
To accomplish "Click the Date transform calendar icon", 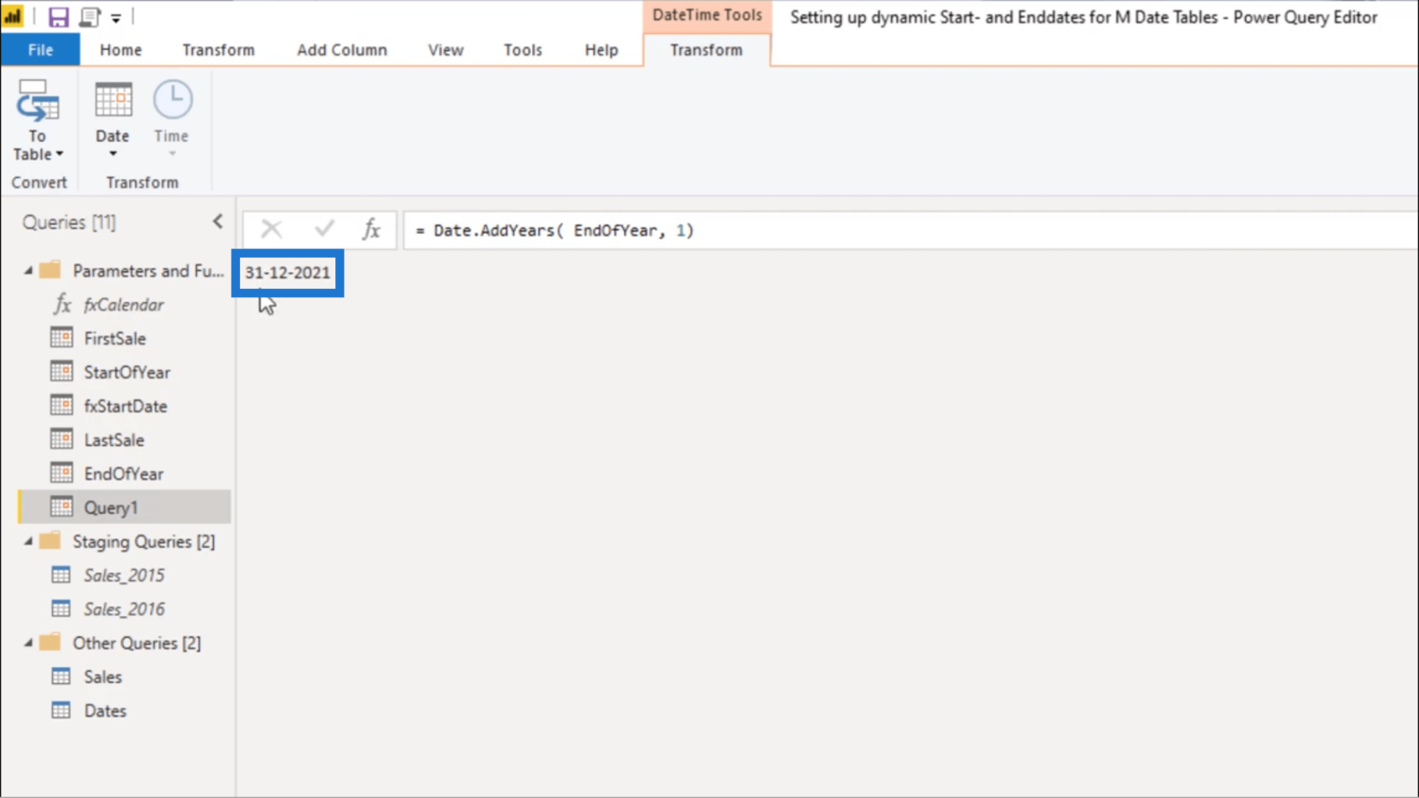I will (113, 100).
